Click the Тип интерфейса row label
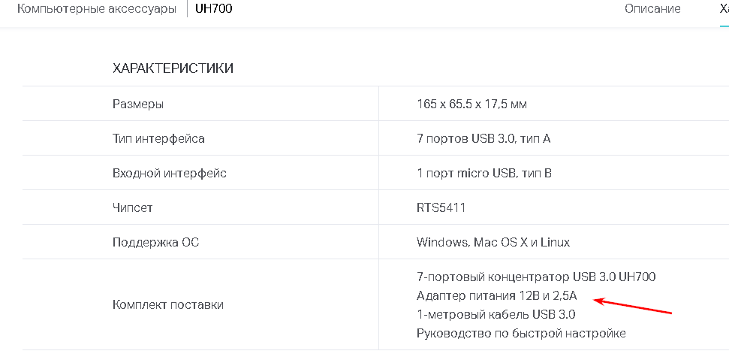Image resolution: width=729 pixels, height=360 pixels. click(x=158, y=138)
